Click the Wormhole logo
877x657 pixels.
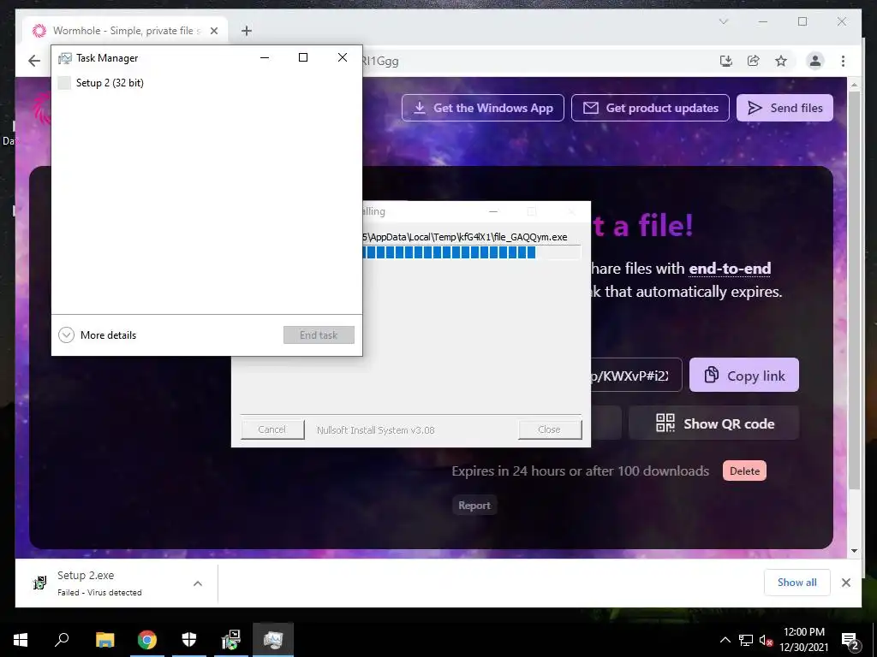(x=41, y=108)
